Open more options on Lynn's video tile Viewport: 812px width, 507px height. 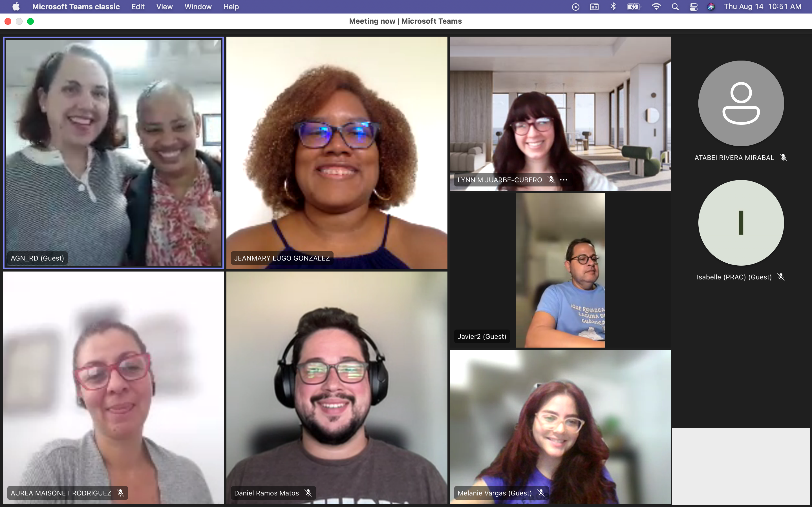point(564,180)
